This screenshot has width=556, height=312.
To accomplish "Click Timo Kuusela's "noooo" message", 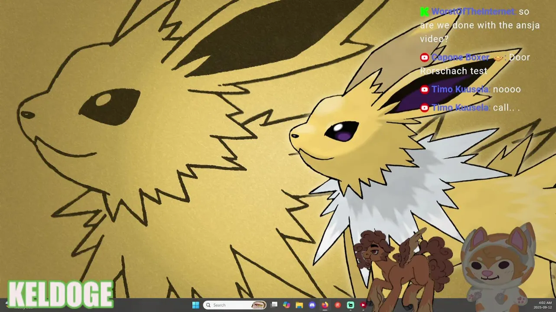I will (507, 89).
